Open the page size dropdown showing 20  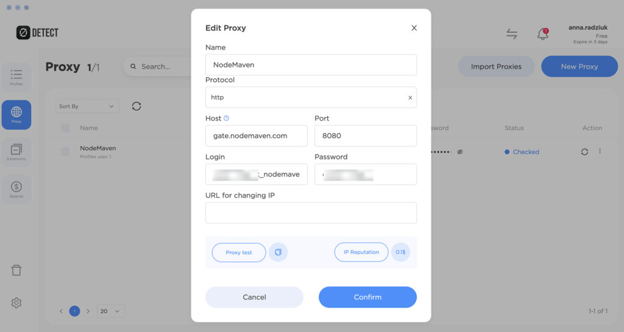tap(110, 311)
